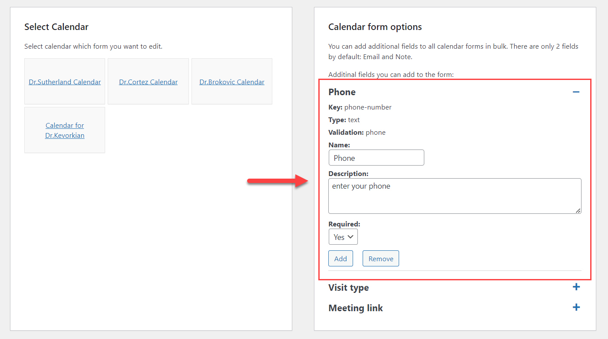Open Dr.Brokovic Calendar link
The height and width of the screenshot is (339, 608).
coord(232,82)
